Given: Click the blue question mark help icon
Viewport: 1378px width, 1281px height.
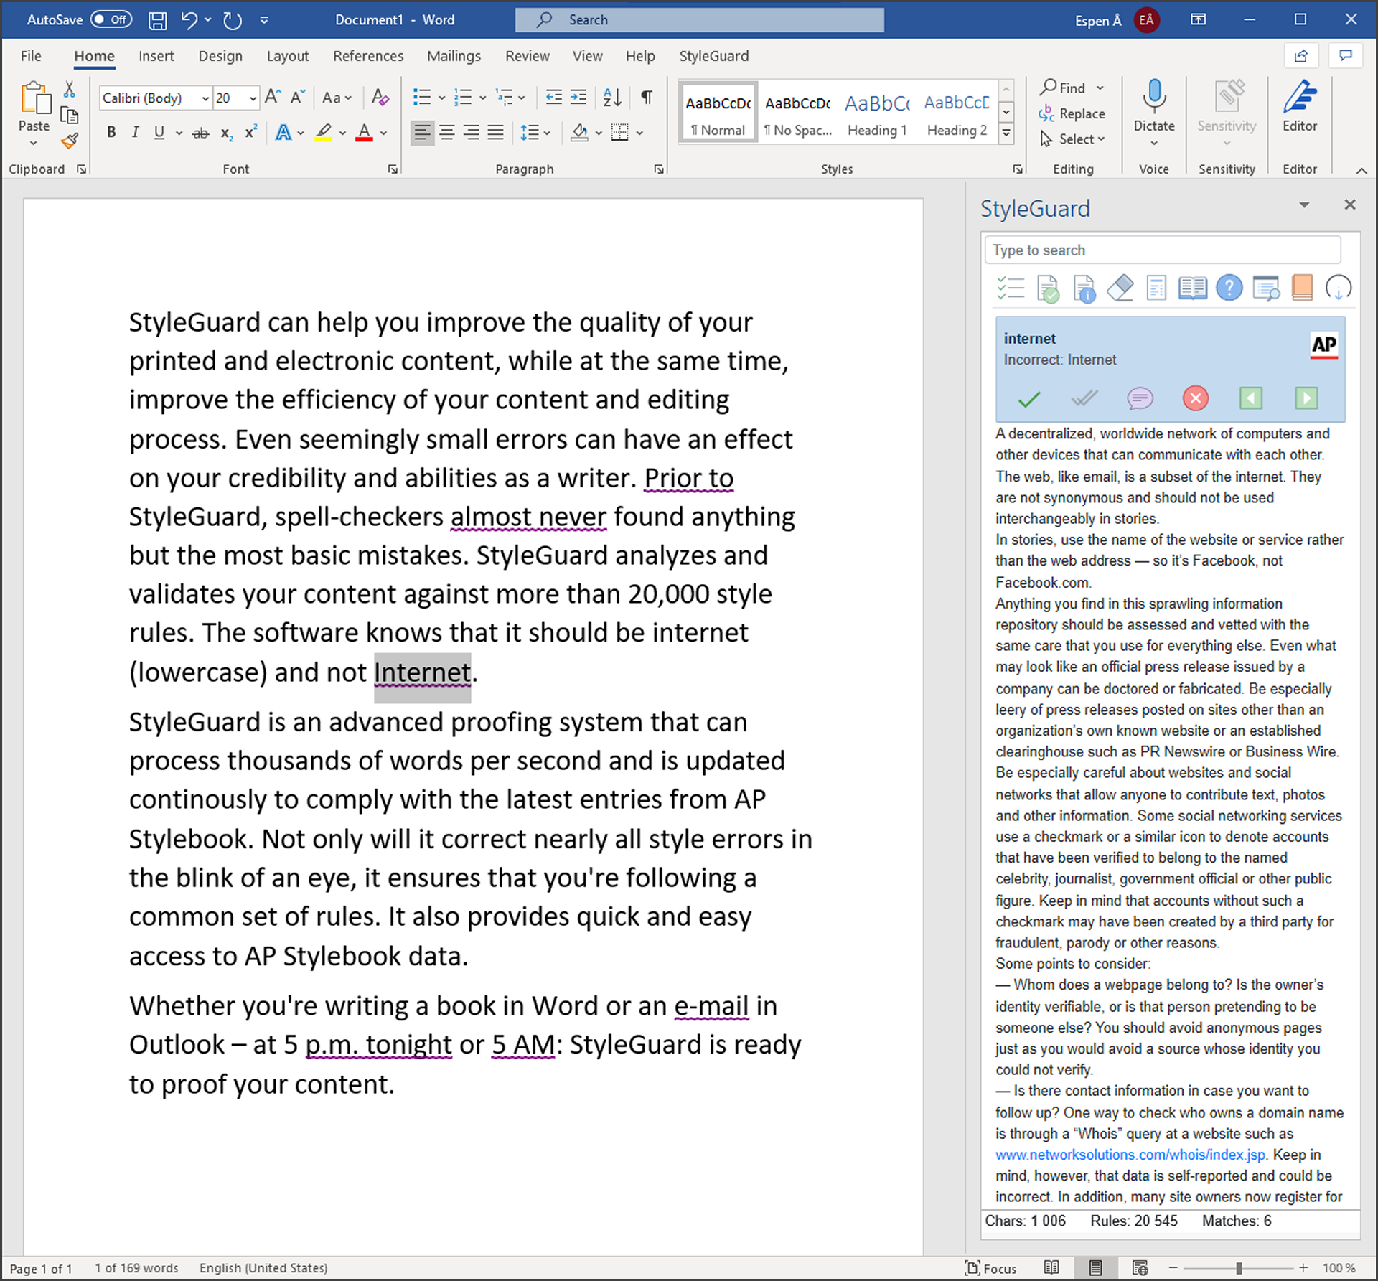Looking at the screenshot, I should 1229,288.
